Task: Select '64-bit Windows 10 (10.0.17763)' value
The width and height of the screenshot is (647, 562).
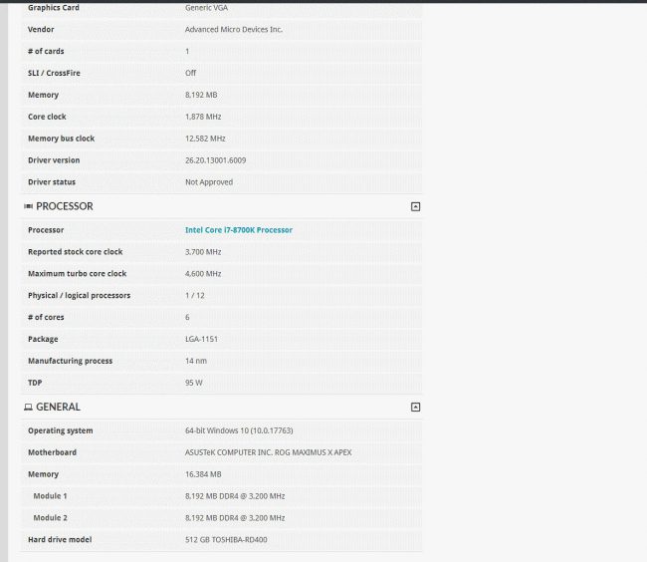Action: click(x=239, y=430)
